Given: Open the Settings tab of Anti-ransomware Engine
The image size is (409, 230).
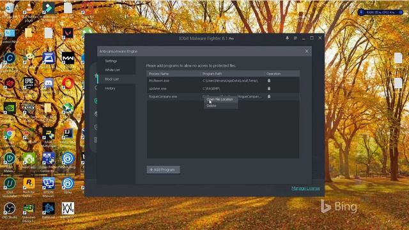Looking at the screenshot, I should coord(111,61).
